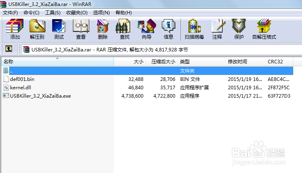The image size is (302, 173).
Task: Click CRC32 value AE8C4C...
Action: coord(278,79)
